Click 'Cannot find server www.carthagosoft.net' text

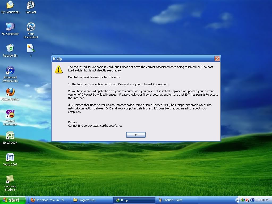pos(95,126)
